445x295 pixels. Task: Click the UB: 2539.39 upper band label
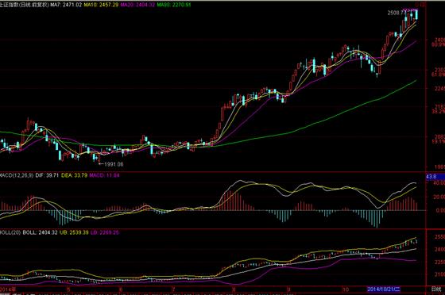[x=74, y=232]
